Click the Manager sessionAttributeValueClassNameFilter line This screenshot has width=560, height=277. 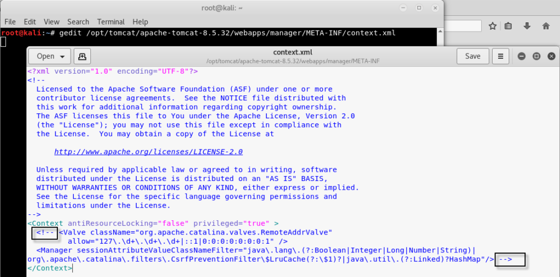256,250
